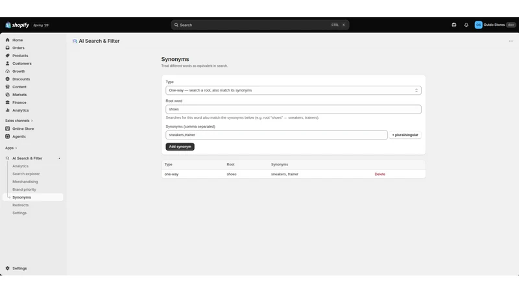Open the Redirects subpage
519x292 pixels.
(21, 205)
